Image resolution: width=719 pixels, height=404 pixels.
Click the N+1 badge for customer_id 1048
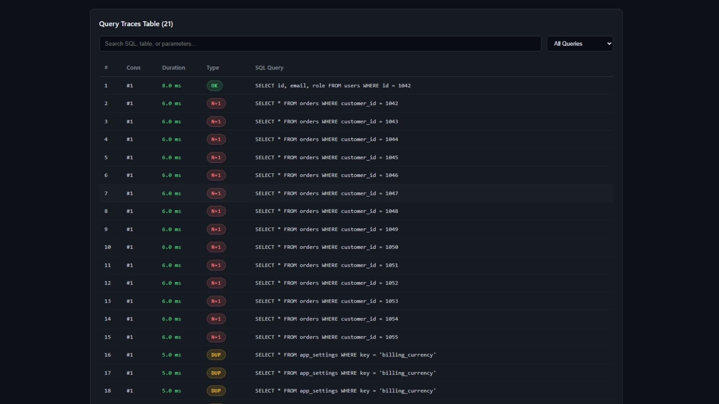point(216,211)
